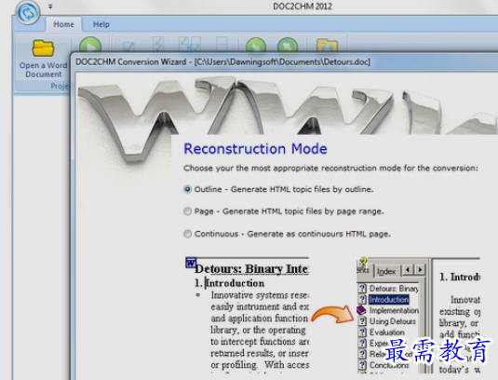Click the folder with globe ribbon icon

tap(327, 46)
